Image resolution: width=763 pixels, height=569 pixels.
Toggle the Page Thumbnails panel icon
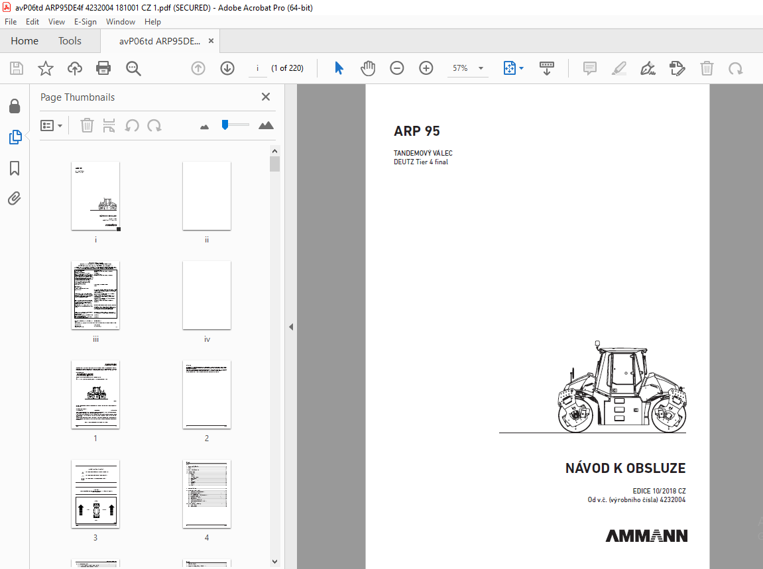coord(15,137)
